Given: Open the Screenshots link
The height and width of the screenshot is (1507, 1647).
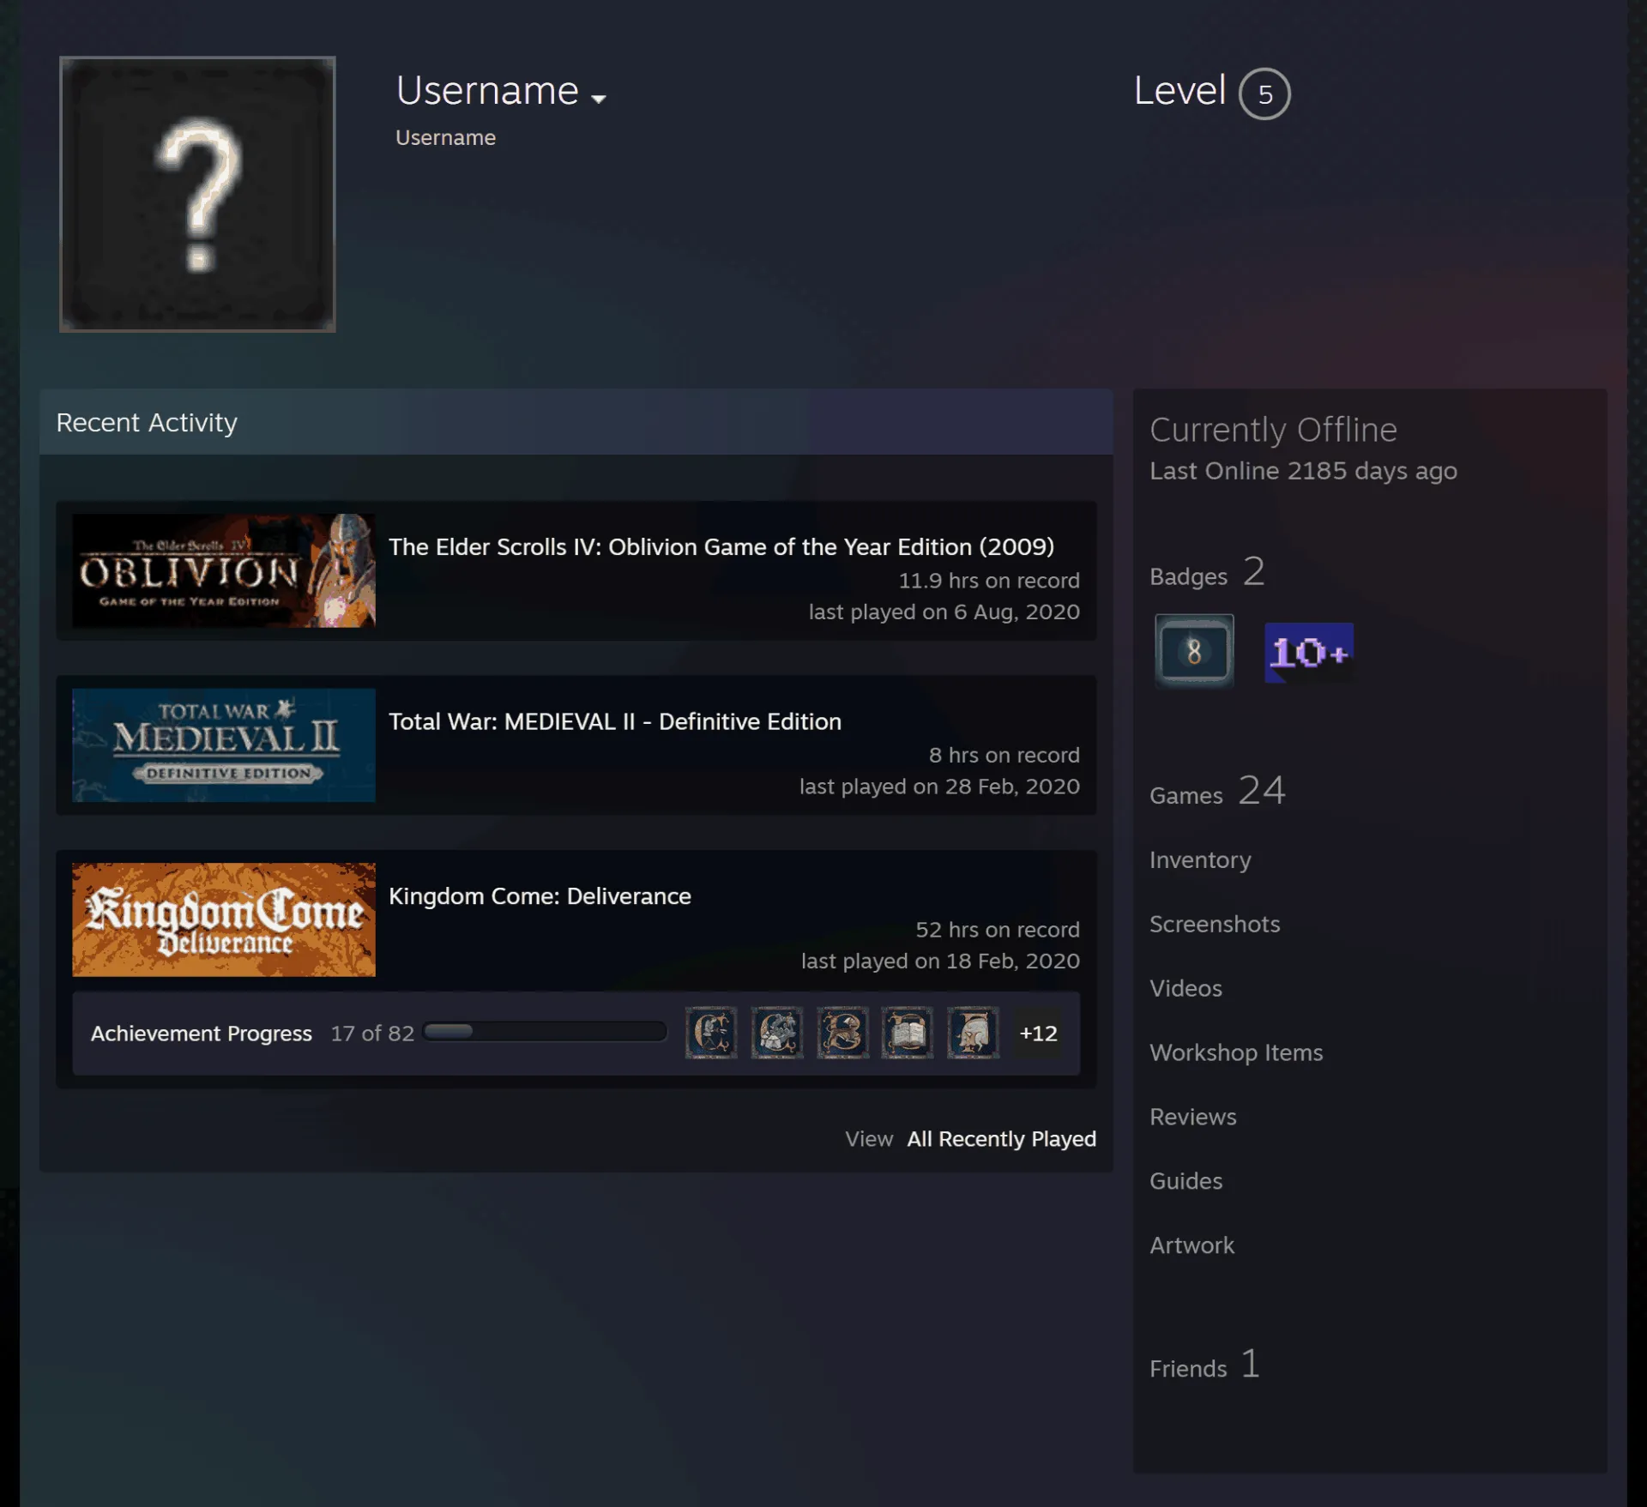Looking at the screenshot, I should 1215,924.
